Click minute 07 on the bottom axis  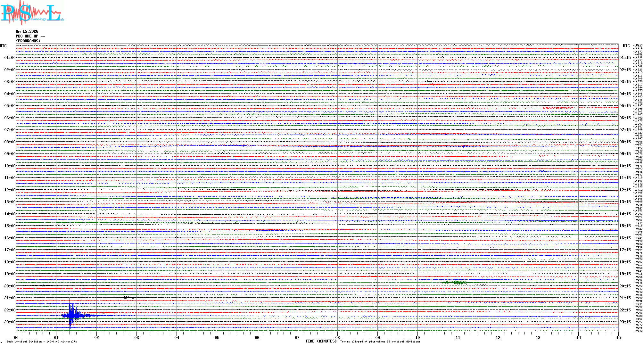coord(297,337)
